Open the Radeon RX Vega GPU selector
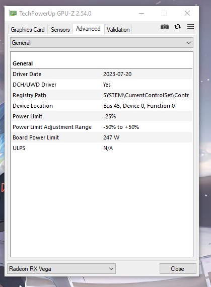Screen dimensions: 211x287 (61, 269)
